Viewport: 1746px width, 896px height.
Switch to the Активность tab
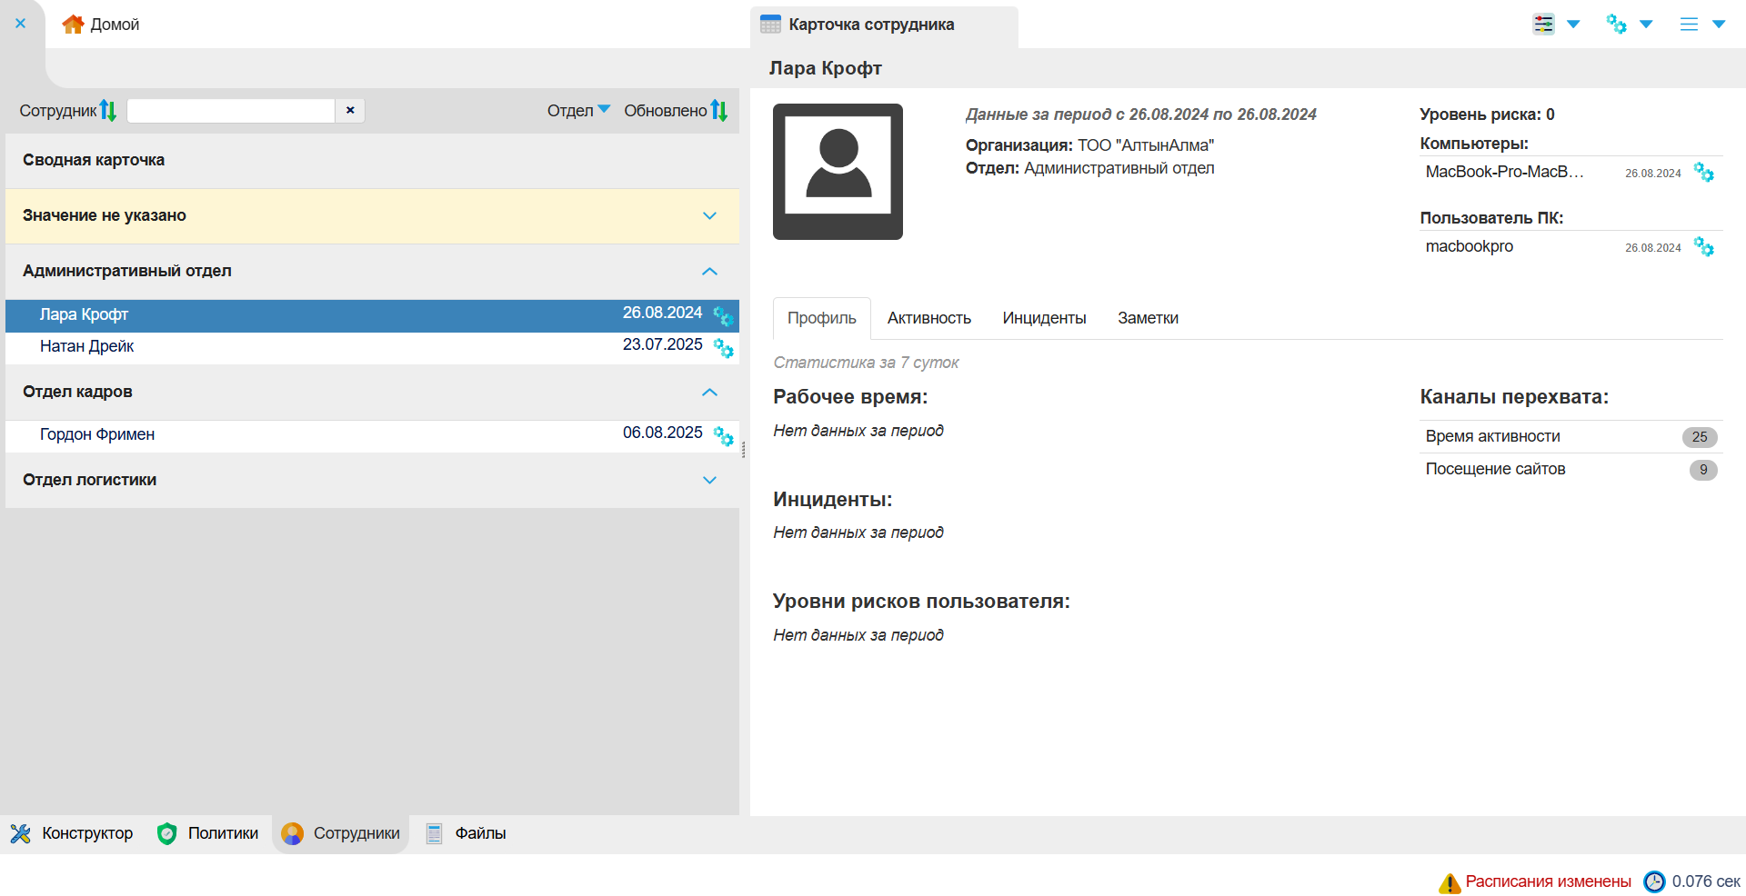[928, 318]
